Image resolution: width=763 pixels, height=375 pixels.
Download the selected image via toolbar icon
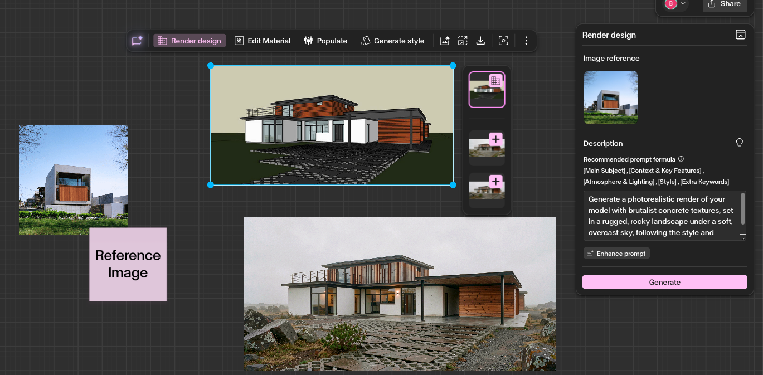click(480, 41)
